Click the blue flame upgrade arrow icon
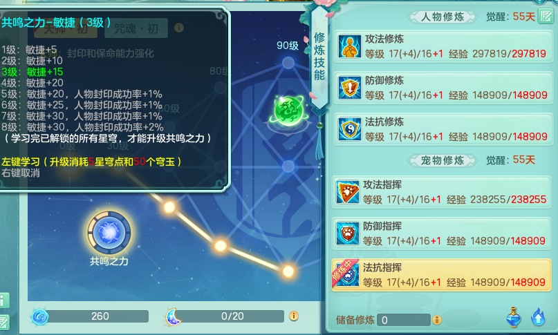558x335 pixels. pos(538,317)
